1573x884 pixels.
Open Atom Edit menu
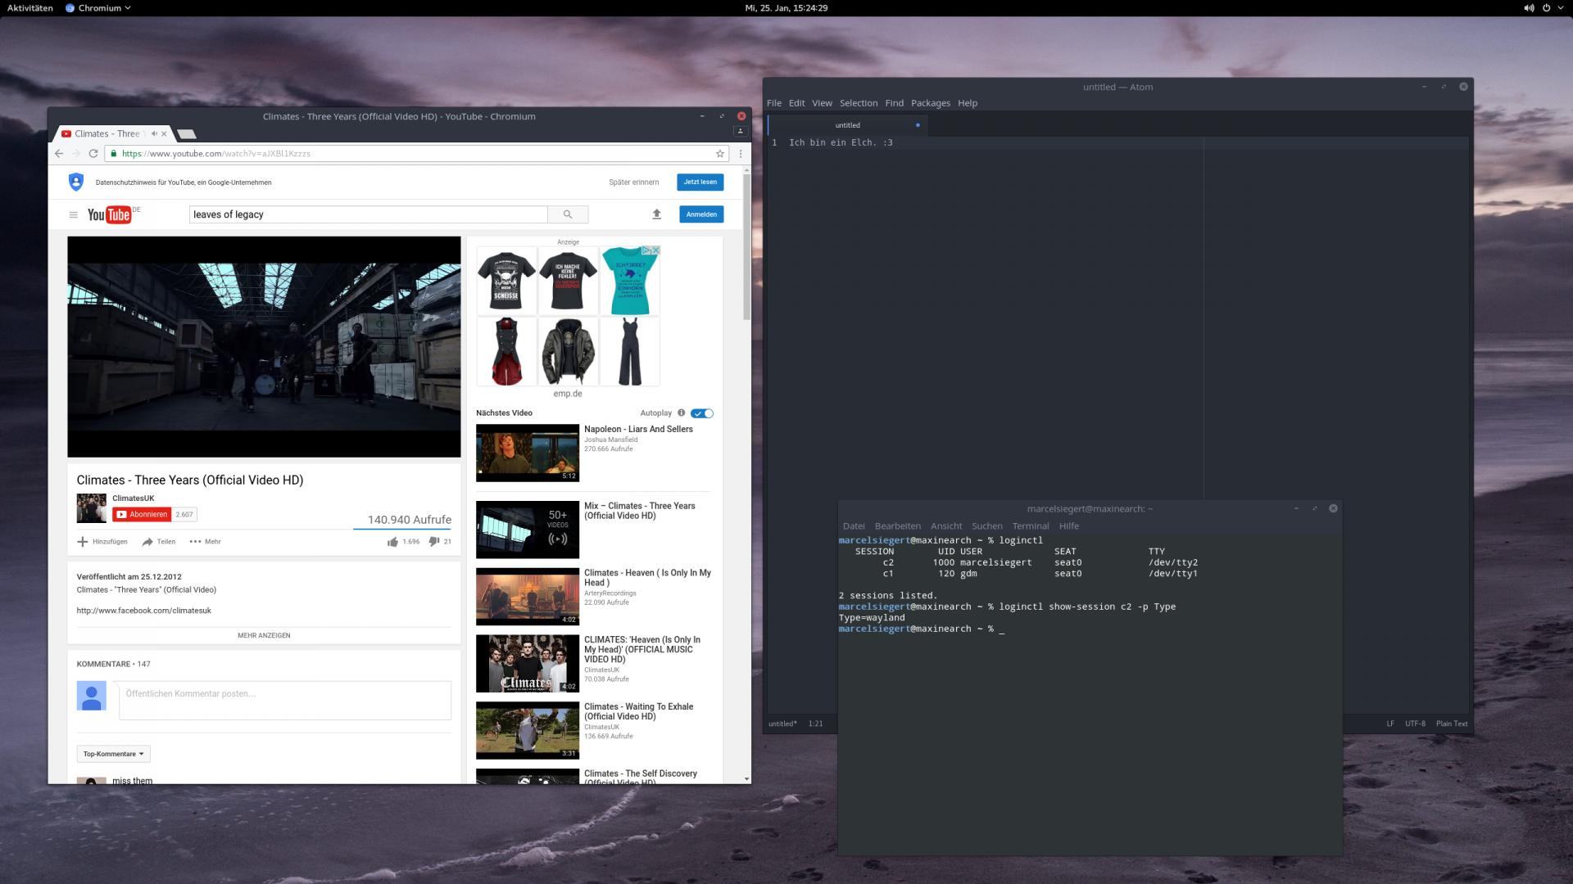(796, 103)
